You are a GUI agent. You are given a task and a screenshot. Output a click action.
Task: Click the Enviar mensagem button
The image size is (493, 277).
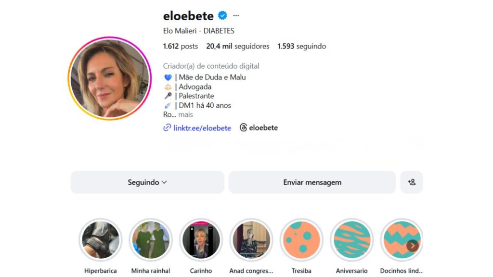pos(312,182)
